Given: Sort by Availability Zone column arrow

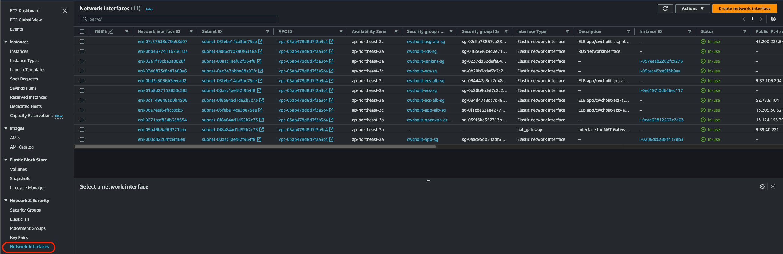Looking at the screenshot, I should tap(396, 31).
